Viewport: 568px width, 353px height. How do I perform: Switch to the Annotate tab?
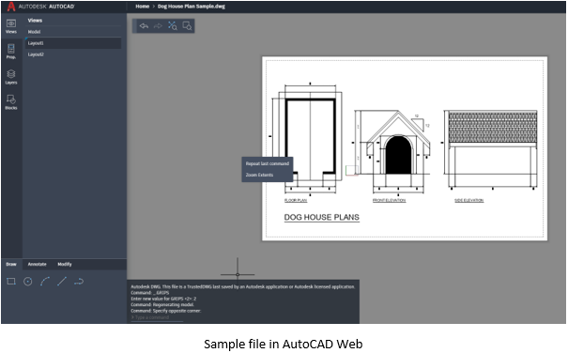click(x=37, y=264)
